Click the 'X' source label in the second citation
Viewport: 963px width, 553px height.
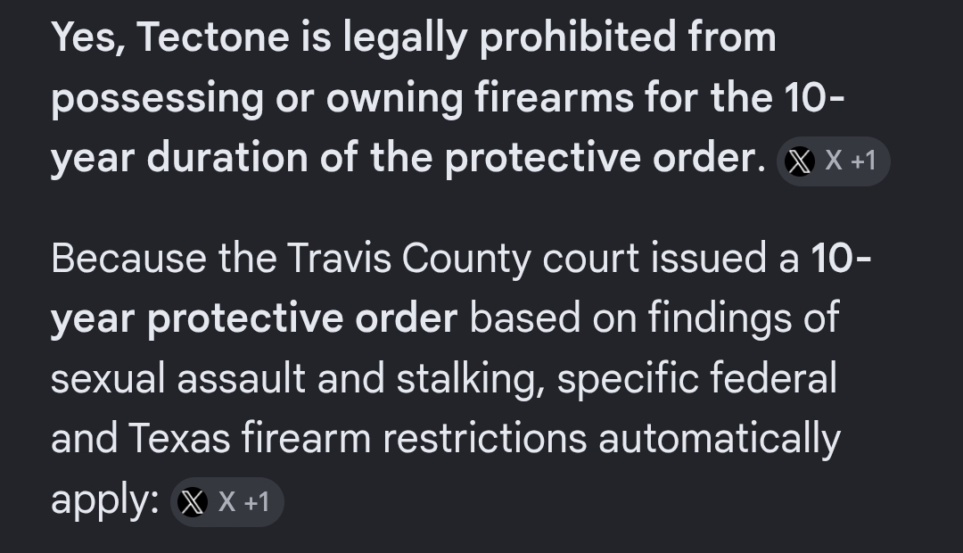[x=226, y=502]
